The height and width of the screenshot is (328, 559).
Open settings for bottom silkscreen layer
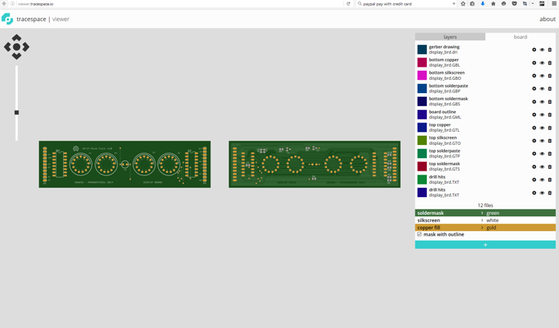click(534, 76)
